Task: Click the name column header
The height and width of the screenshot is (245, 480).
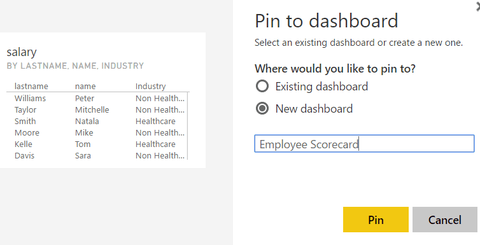Action: [85, 87]
